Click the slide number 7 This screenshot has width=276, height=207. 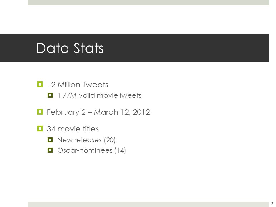272,204
